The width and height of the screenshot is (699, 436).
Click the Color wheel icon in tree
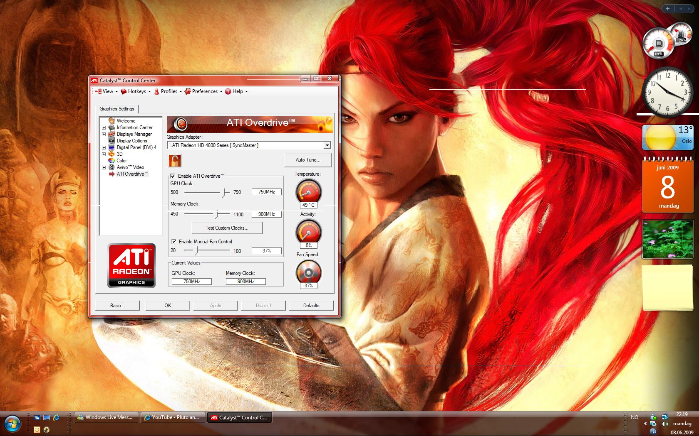(x=112, y=161)
